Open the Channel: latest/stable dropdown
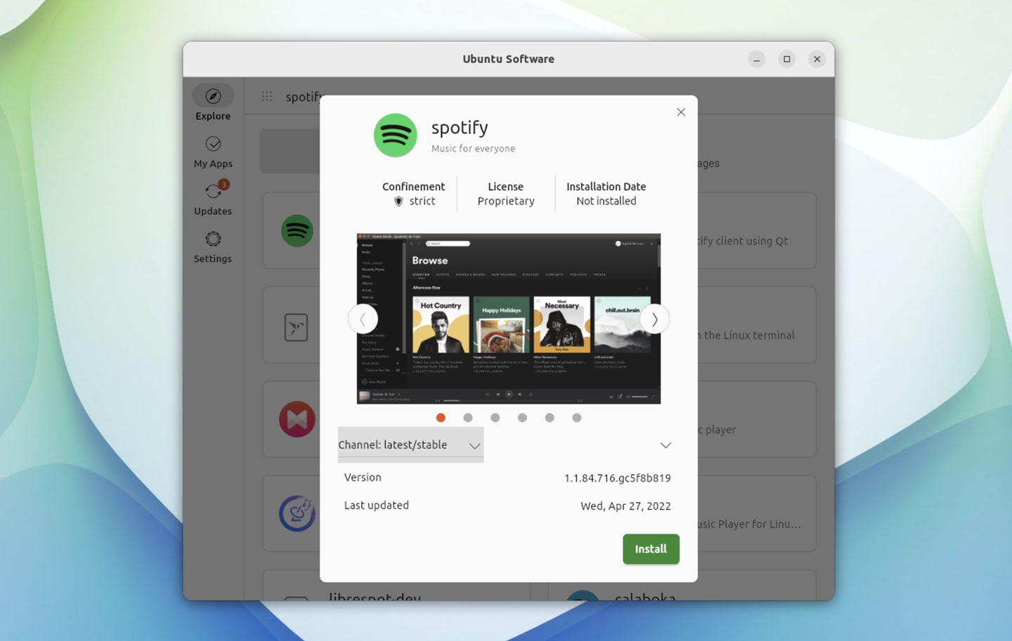The height and width of the screenshot is (641, 1012). [410, 444]
